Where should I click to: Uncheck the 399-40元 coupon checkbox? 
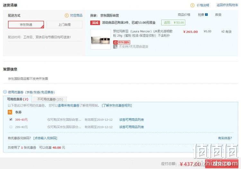(x=11, y=120)
